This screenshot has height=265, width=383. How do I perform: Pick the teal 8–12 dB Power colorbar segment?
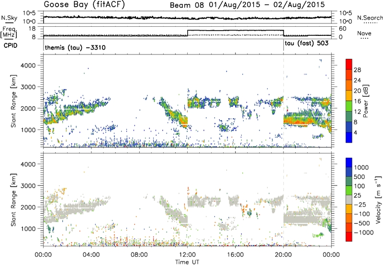[x=349, y=117]
